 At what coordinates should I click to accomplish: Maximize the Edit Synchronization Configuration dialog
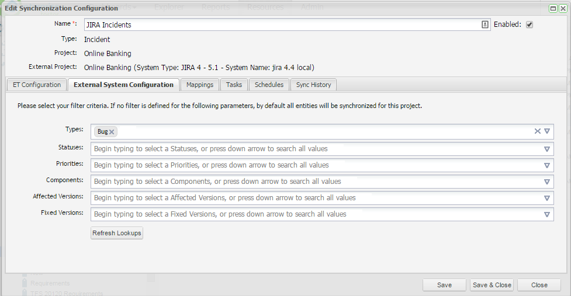(x=553, y=8)
